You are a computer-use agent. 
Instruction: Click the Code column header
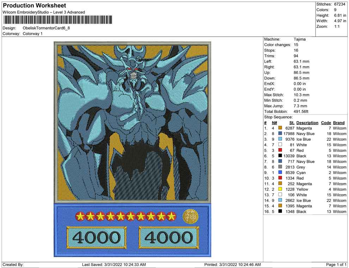tap(326, 123)
